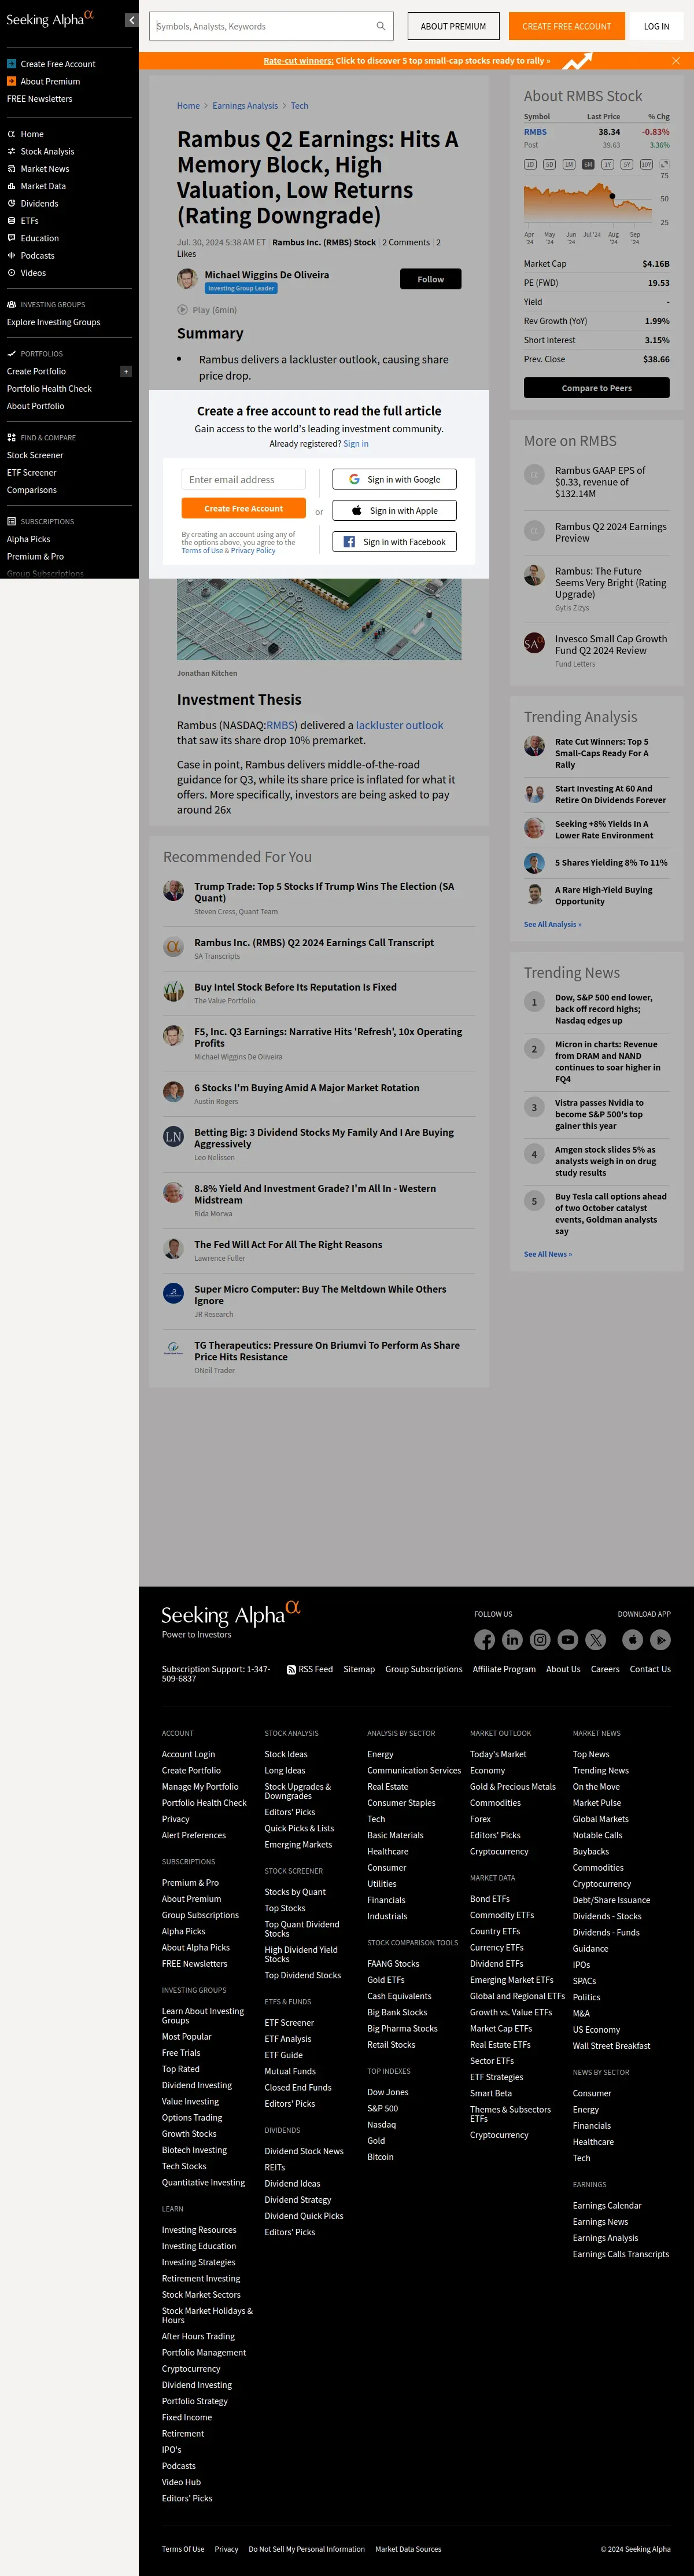Open 'Buy Intel Stock Before Its Reputation Is Fixed'
Viewport: 694px width, 2576px height.
[x=295, y=987]
